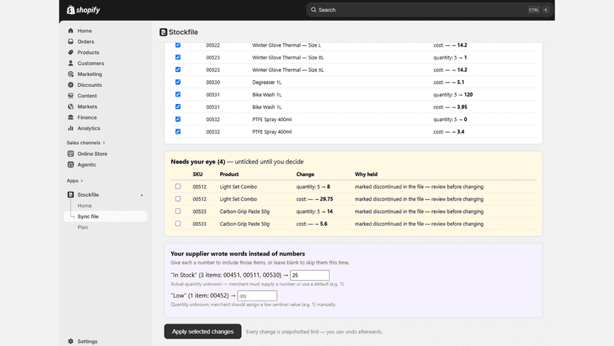
Task: Click the Orders inbox icon
Action: [x=70, y=42]
